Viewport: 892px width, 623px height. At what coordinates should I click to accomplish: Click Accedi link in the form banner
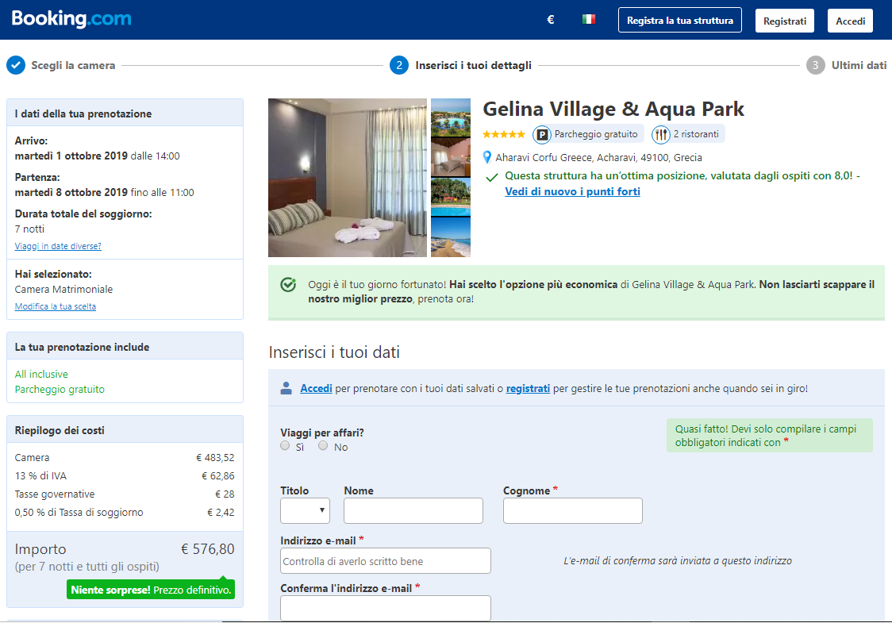point(316,389)
